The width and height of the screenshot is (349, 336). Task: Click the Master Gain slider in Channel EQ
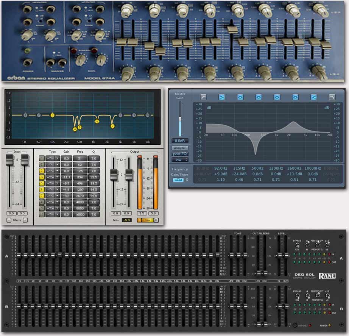(x=180, y=119)
